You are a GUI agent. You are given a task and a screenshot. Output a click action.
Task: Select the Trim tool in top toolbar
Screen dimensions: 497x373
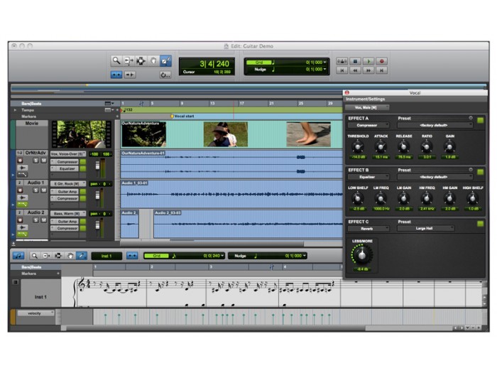(129, 60)
